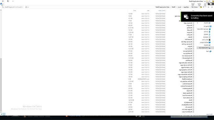Open Desktop icon in sidebar

click(210, 42)
